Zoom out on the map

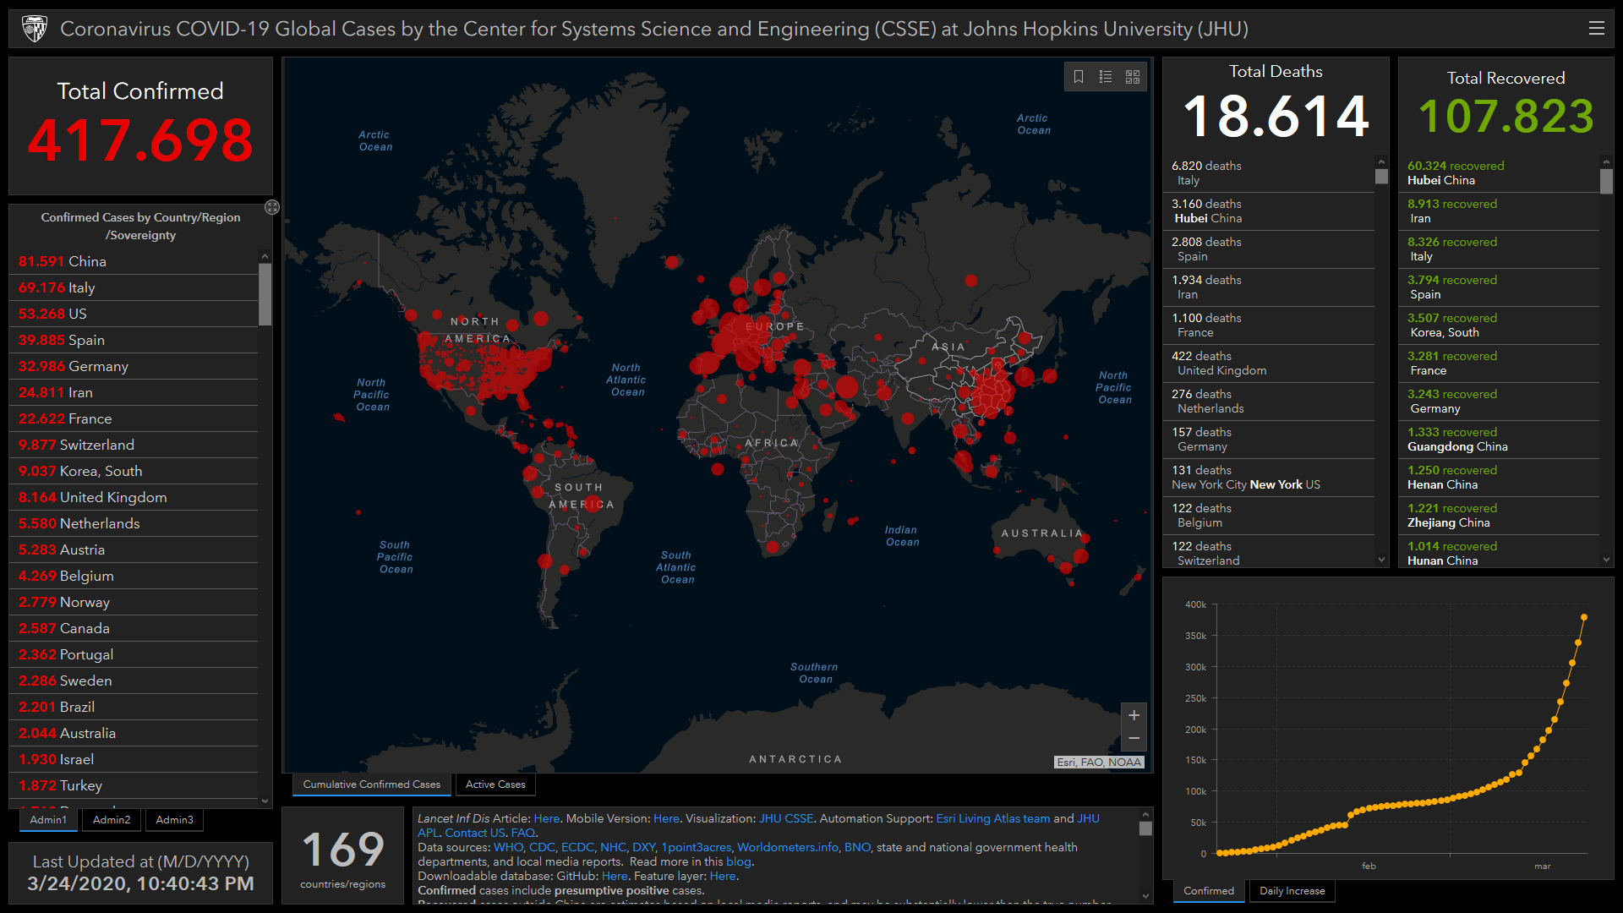[x=1134, y=739]
